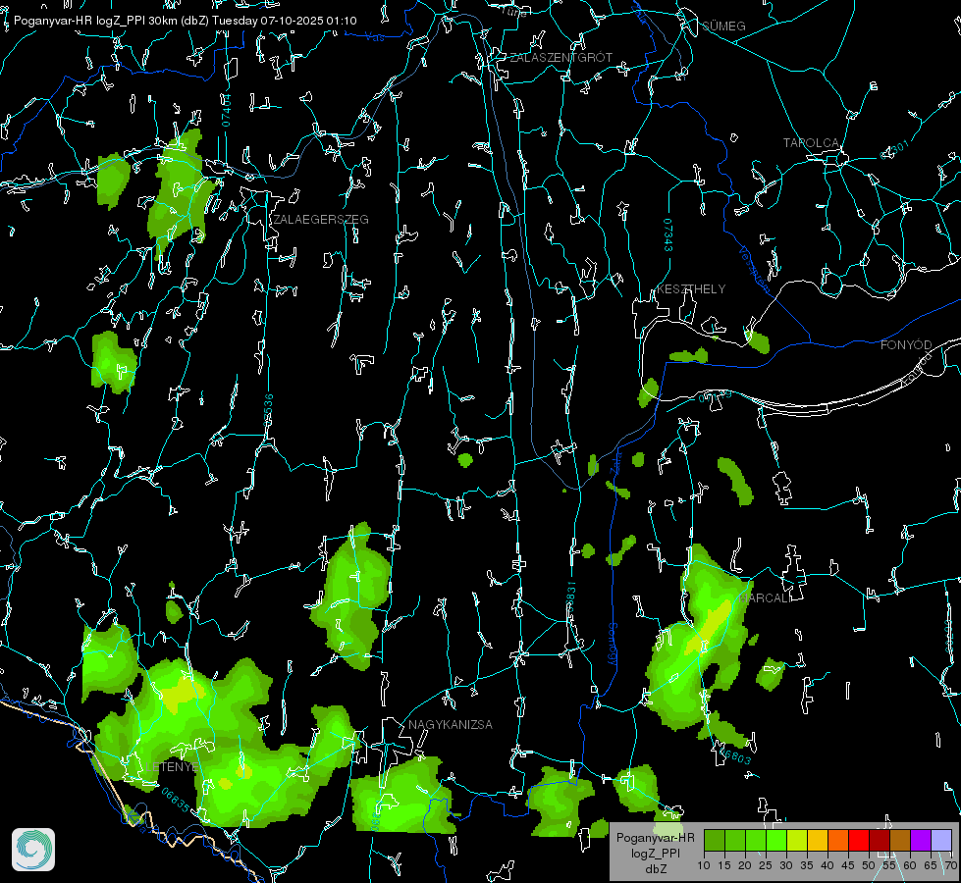Click the KESZTHELY city label
This screenshot has height=883, width=961.
[691, 289]
